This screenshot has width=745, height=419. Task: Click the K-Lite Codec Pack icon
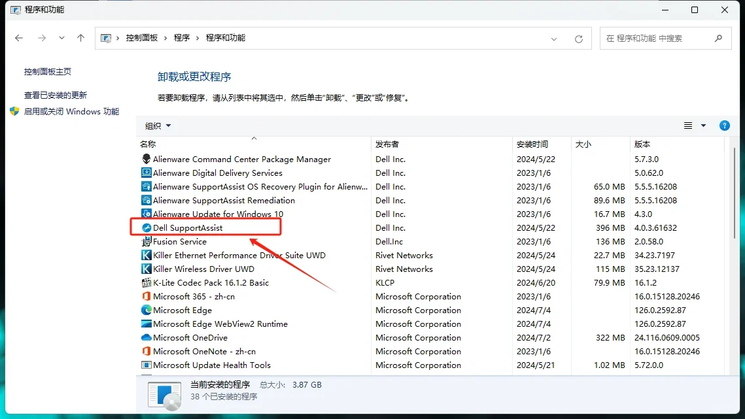pyautogui.click(x=147, y=282)
